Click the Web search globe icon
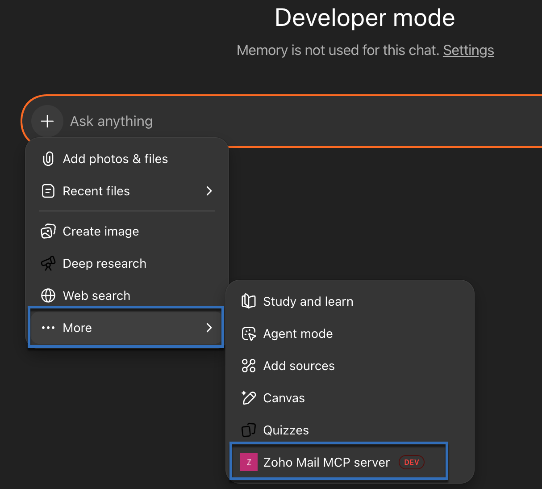 pyautogui.click(x=48, y=295)
